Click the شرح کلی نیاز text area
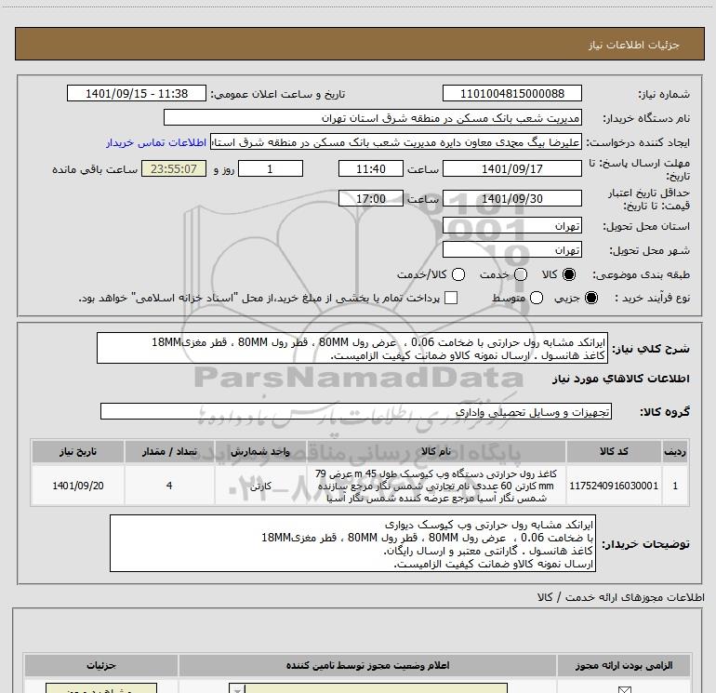This screenshot has height=693, width=716. click(352, 349)
